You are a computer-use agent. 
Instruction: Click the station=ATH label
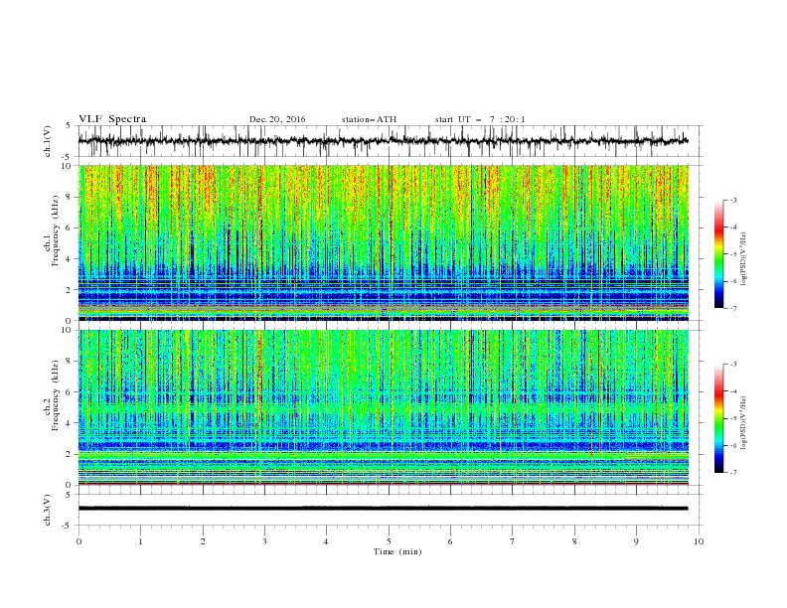(369, 119)
